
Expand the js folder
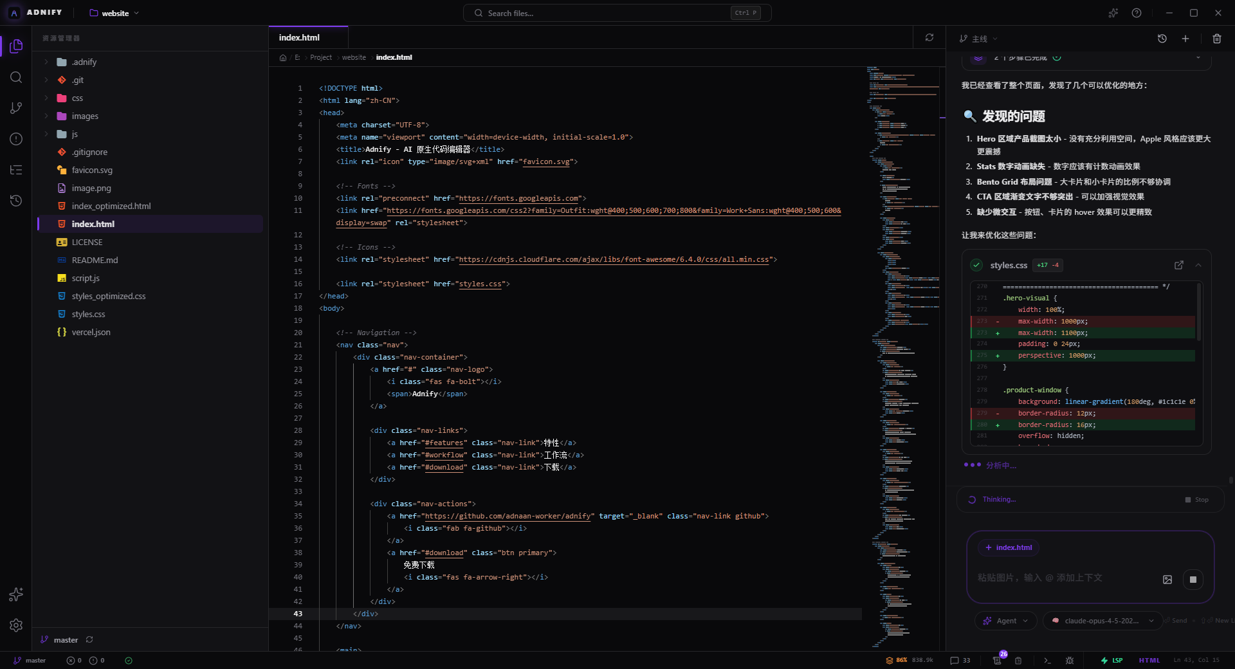(x=46, y=134)
